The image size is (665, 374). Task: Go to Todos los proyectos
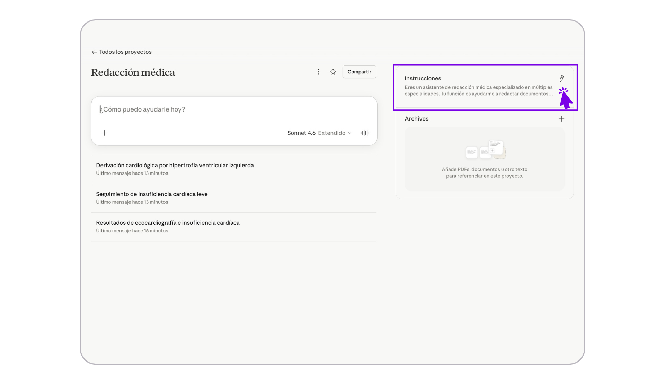point(125,52)
